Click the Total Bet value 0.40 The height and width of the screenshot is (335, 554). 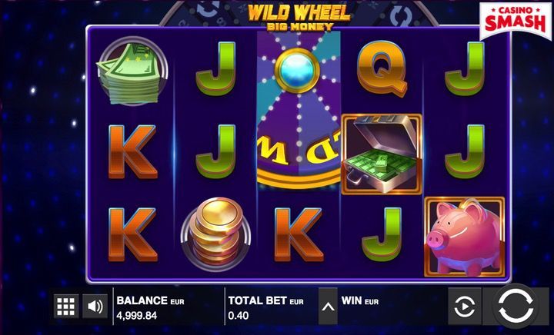pos(239,315)
